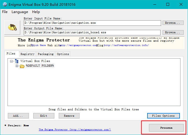Open the enigmaprotector.com web site banner link
Image resolution: width=188 pixels, height=135 pixels.
click(79, 45)
